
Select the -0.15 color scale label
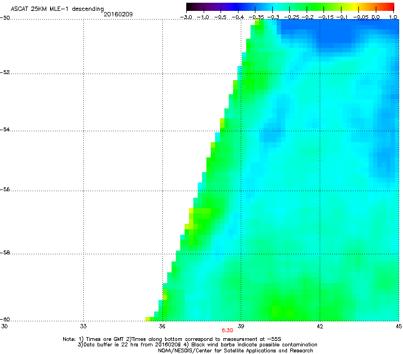(325, 17)
